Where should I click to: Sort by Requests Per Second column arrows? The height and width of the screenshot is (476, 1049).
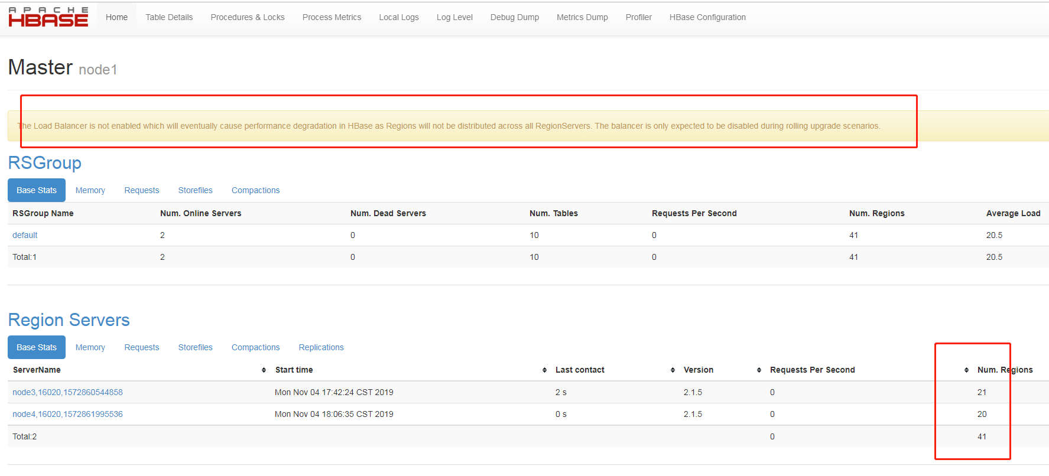(966, 370)
